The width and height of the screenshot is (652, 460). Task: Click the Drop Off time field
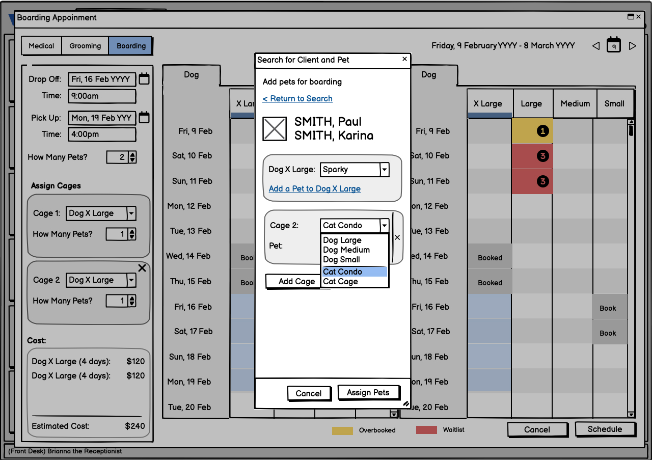click(x=102, y=96)
